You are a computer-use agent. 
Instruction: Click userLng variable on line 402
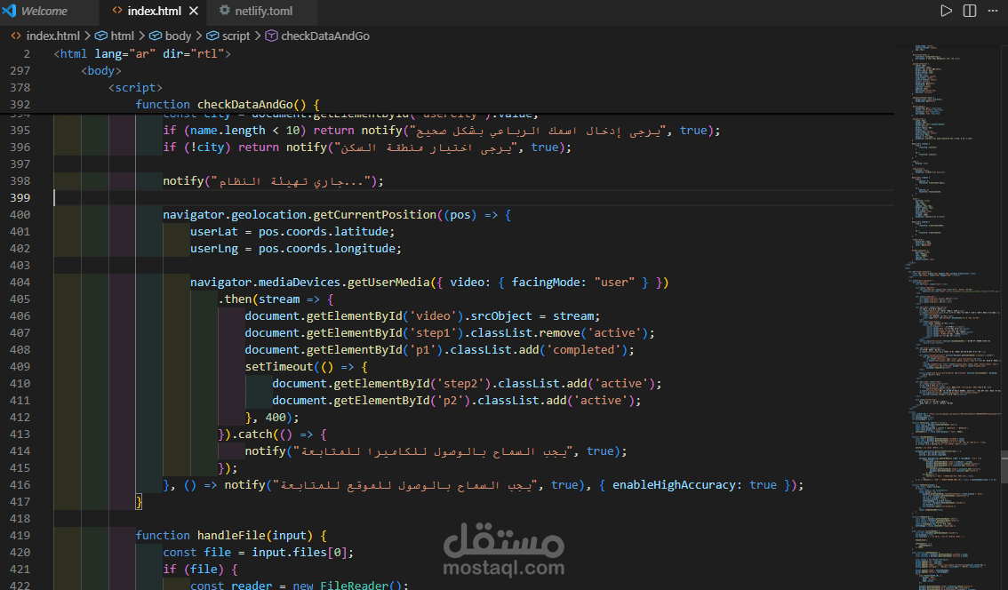coord(213,249)
